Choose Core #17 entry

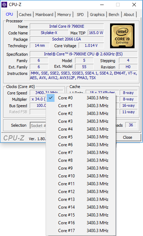[81, 231]
